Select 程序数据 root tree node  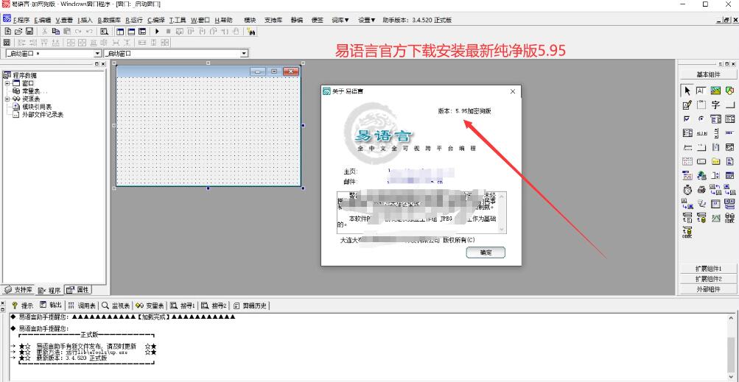click(x=24, y=75)
